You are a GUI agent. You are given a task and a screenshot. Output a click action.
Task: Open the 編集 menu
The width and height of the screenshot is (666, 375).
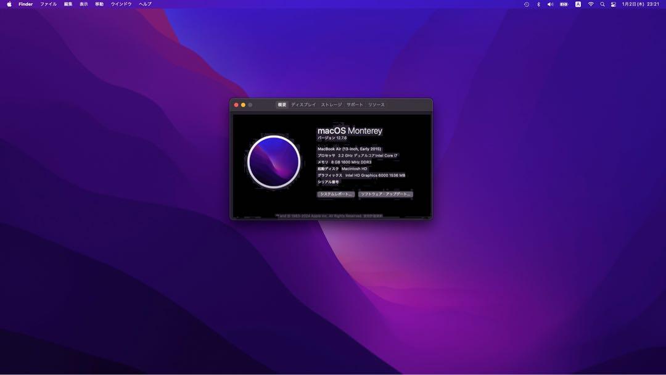pos(68,4)
